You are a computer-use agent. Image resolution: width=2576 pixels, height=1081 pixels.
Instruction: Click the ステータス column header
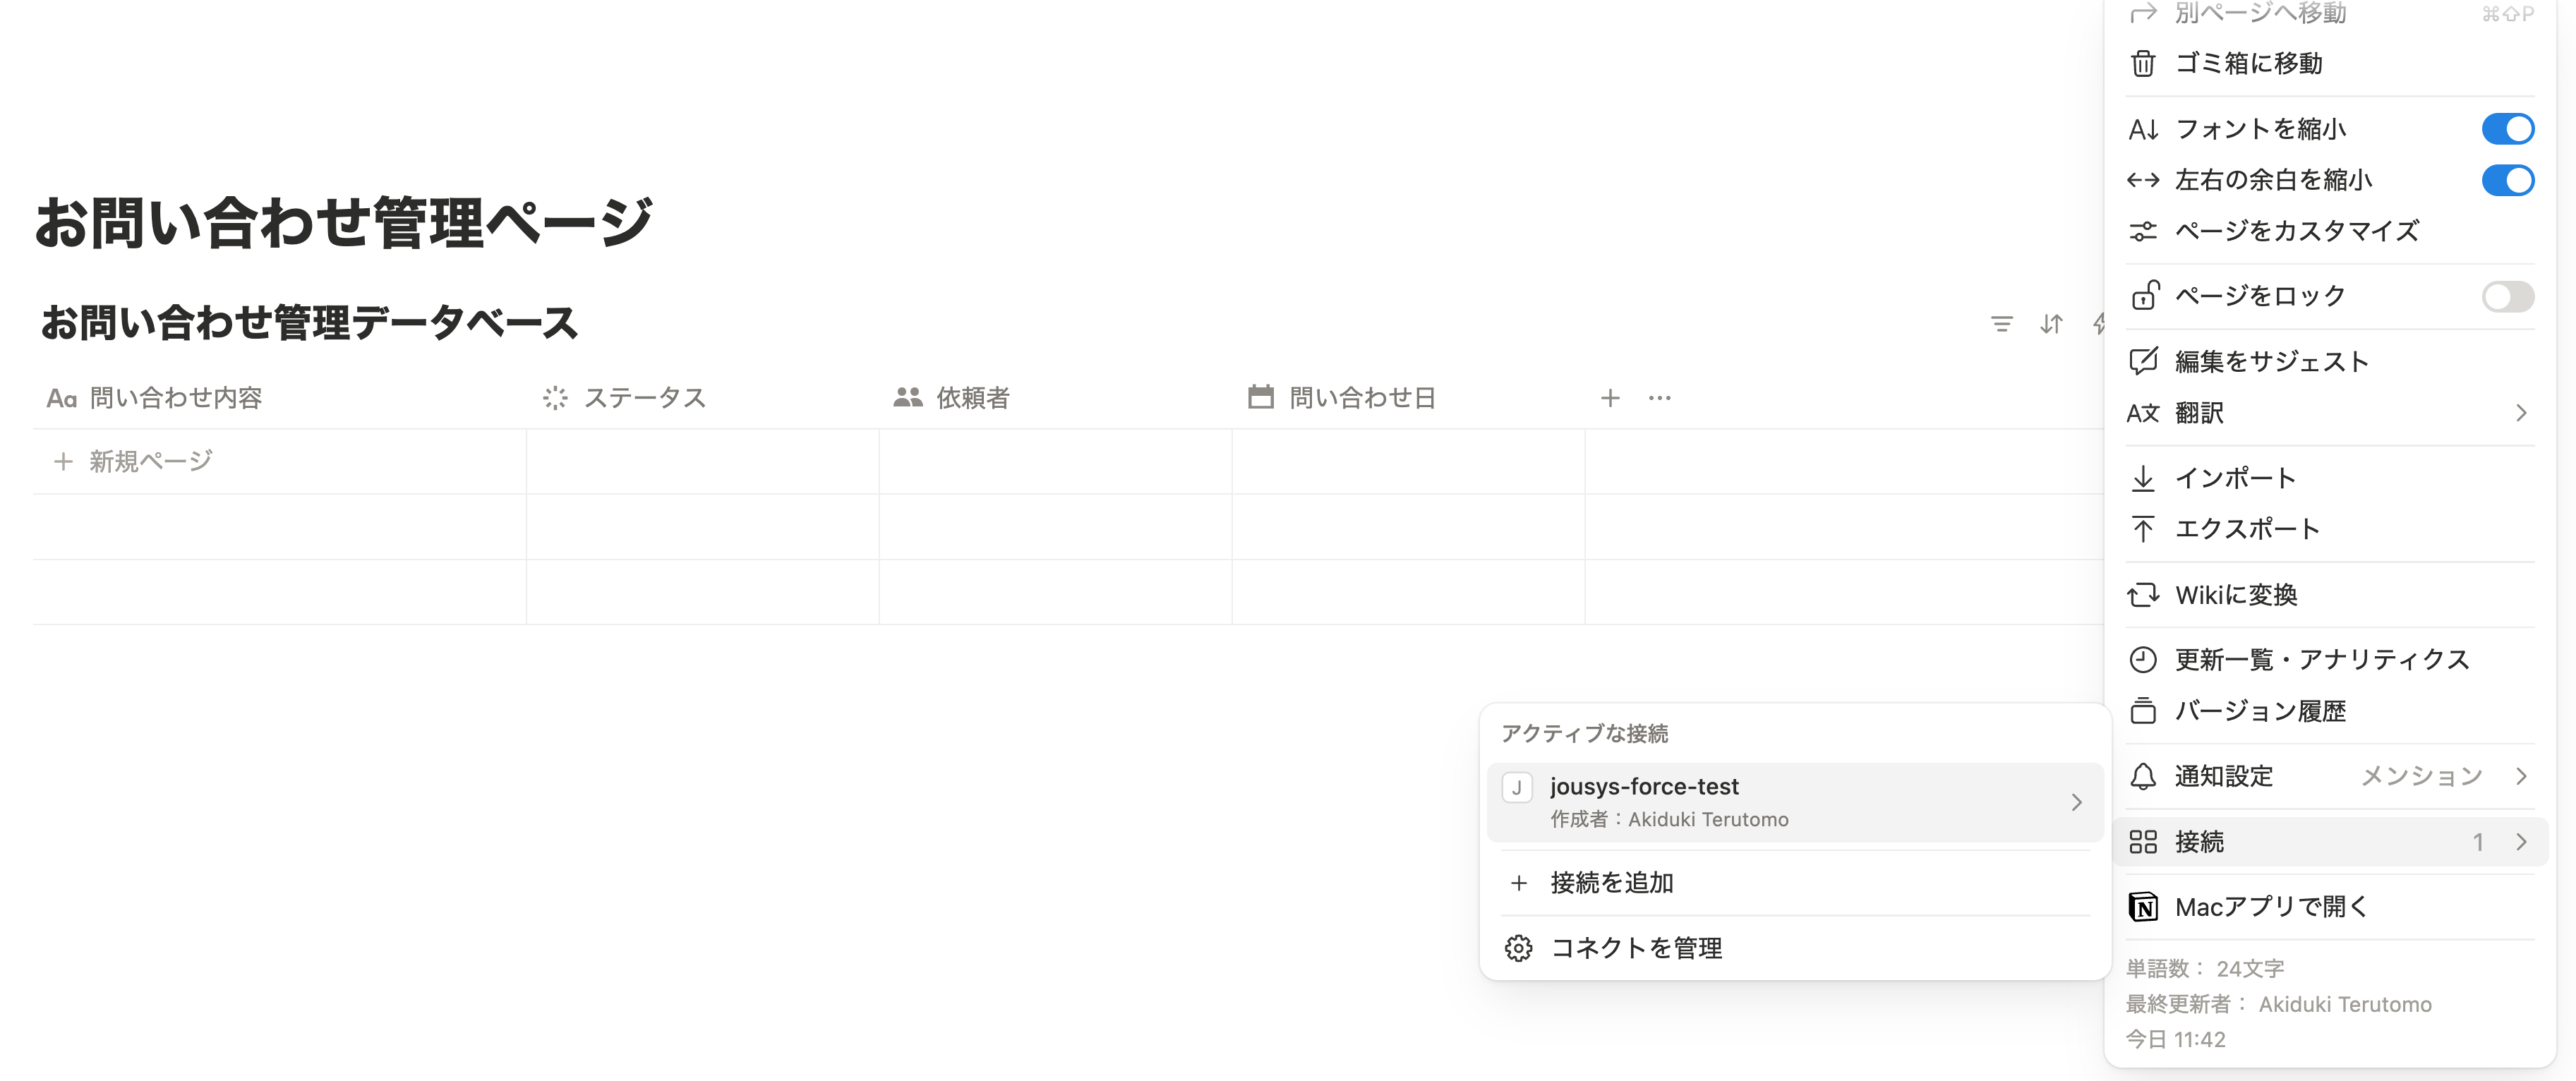pyautogui.click(x=644, y=398)
